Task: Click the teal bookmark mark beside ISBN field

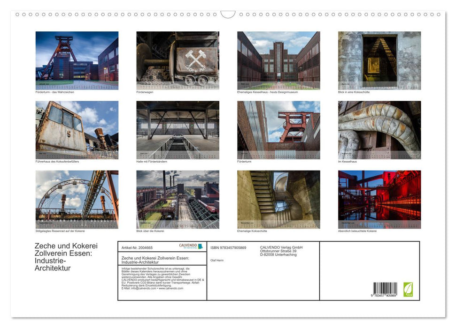Action: [x=201, y=246]
